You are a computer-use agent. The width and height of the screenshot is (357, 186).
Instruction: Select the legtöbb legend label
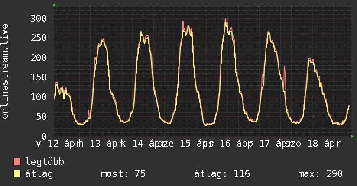(x=45, y=162)
